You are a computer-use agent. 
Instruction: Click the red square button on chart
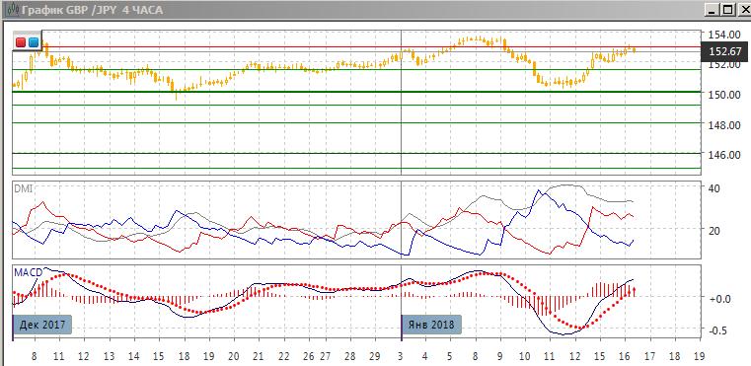pos(21,42)
